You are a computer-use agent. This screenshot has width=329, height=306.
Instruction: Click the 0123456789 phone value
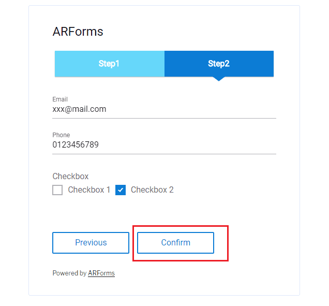(76, 145)
